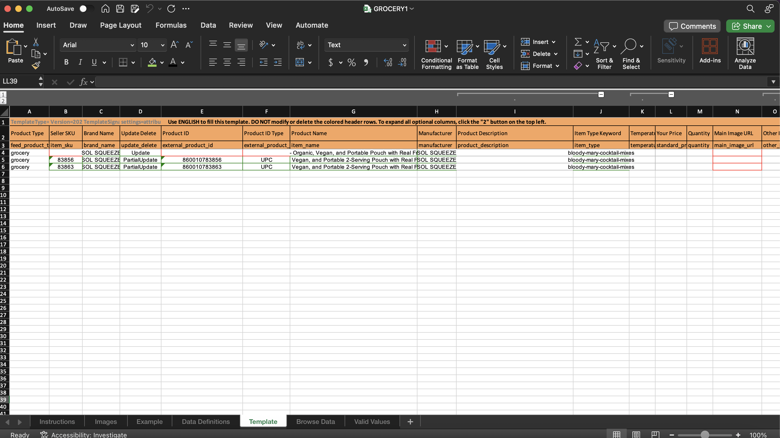780x438 pixels.
Task: Open the Review ribbon tab
Action: pyautogui.click(x=241, y=26)
